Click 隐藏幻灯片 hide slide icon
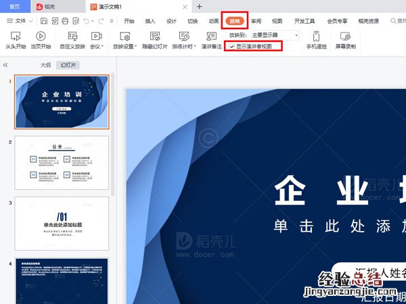The height and width of the screenshot is (304, 406). pyautogui.click(x=155, y=36)
